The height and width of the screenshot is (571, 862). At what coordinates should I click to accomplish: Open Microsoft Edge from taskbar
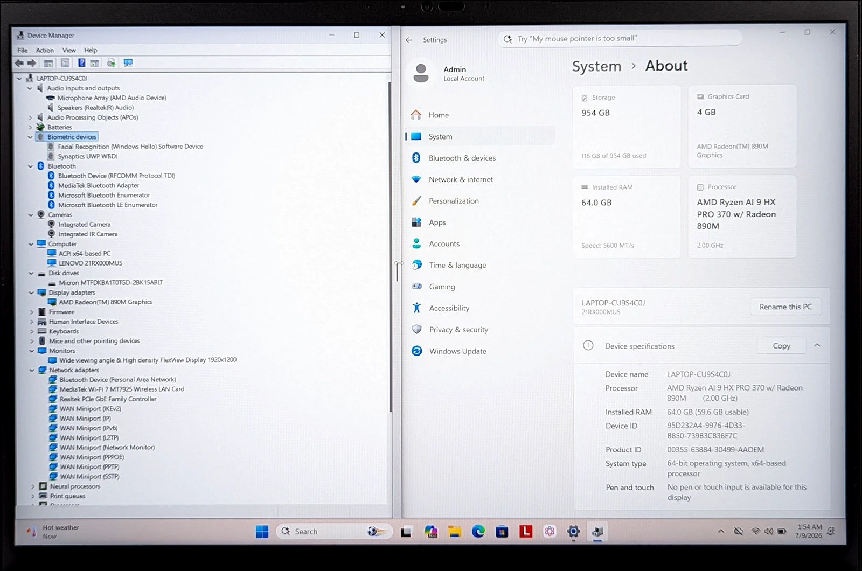tap(478, 532)
